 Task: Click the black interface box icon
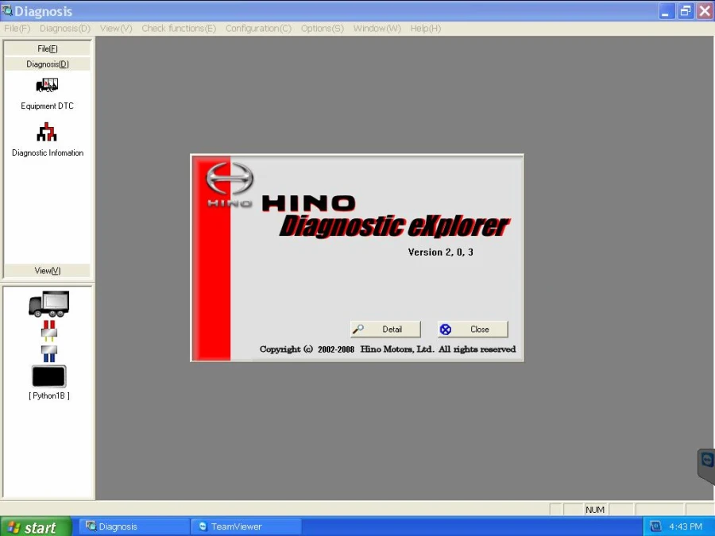[48, 376]
